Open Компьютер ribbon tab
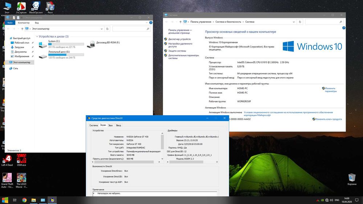The image size is (363, 204). coord(24,22)
